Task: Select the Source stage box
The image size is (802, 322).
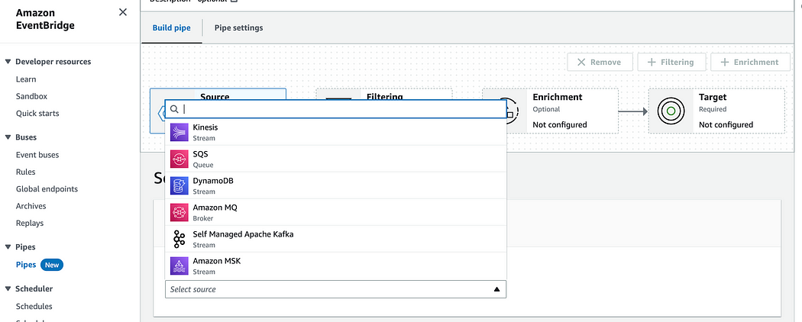Action: click(x=218, y=93)
